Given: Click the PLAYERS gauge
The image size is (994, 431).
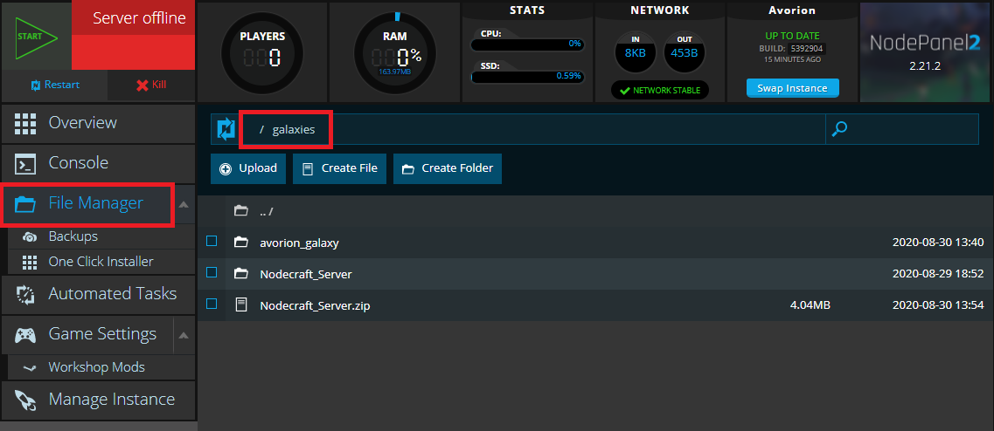Looking at the screenshot, I should click(262, 52).
